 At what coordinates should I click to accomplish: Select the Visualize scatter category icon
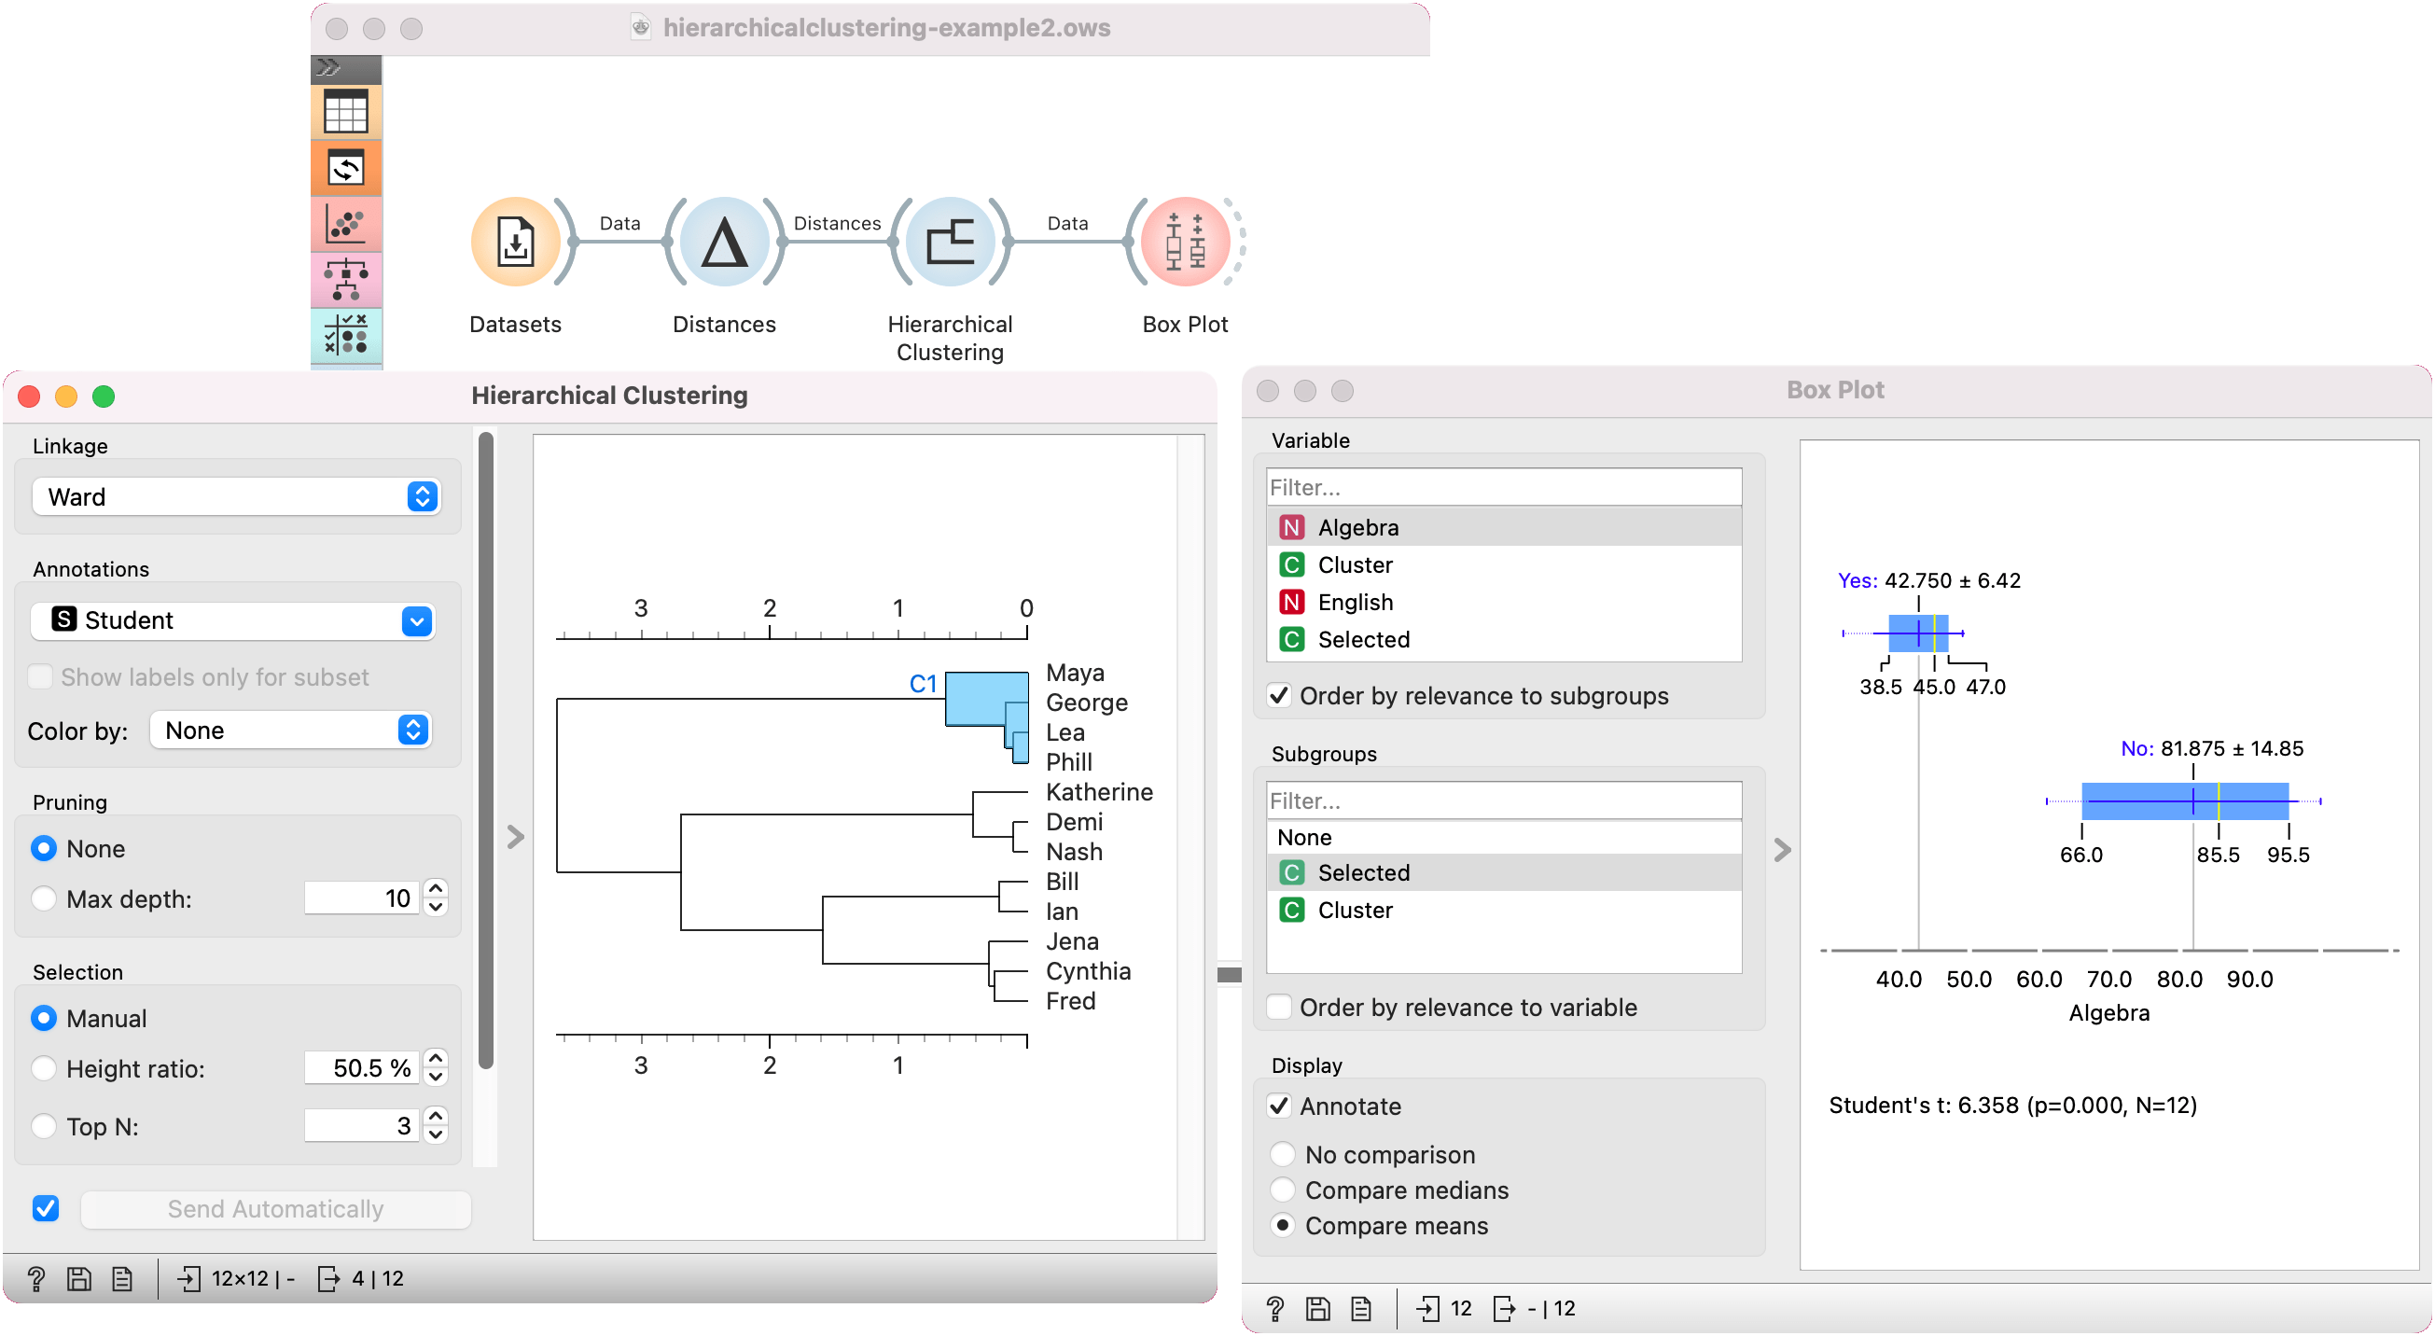[346, 224]
